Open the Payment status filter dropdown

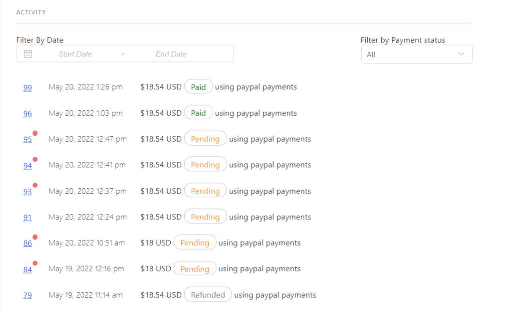click(417, 54)
